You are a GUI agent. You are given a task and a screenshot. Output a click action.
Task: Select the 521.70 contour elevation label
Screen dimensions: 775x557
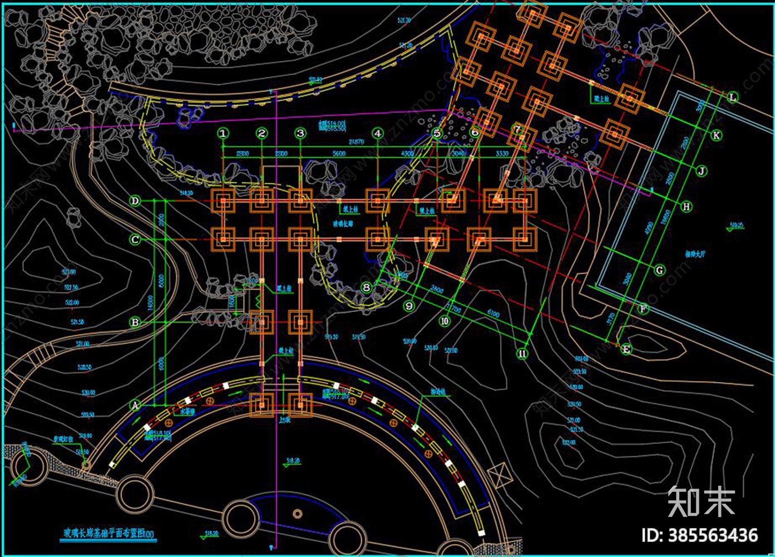point(404,21)
